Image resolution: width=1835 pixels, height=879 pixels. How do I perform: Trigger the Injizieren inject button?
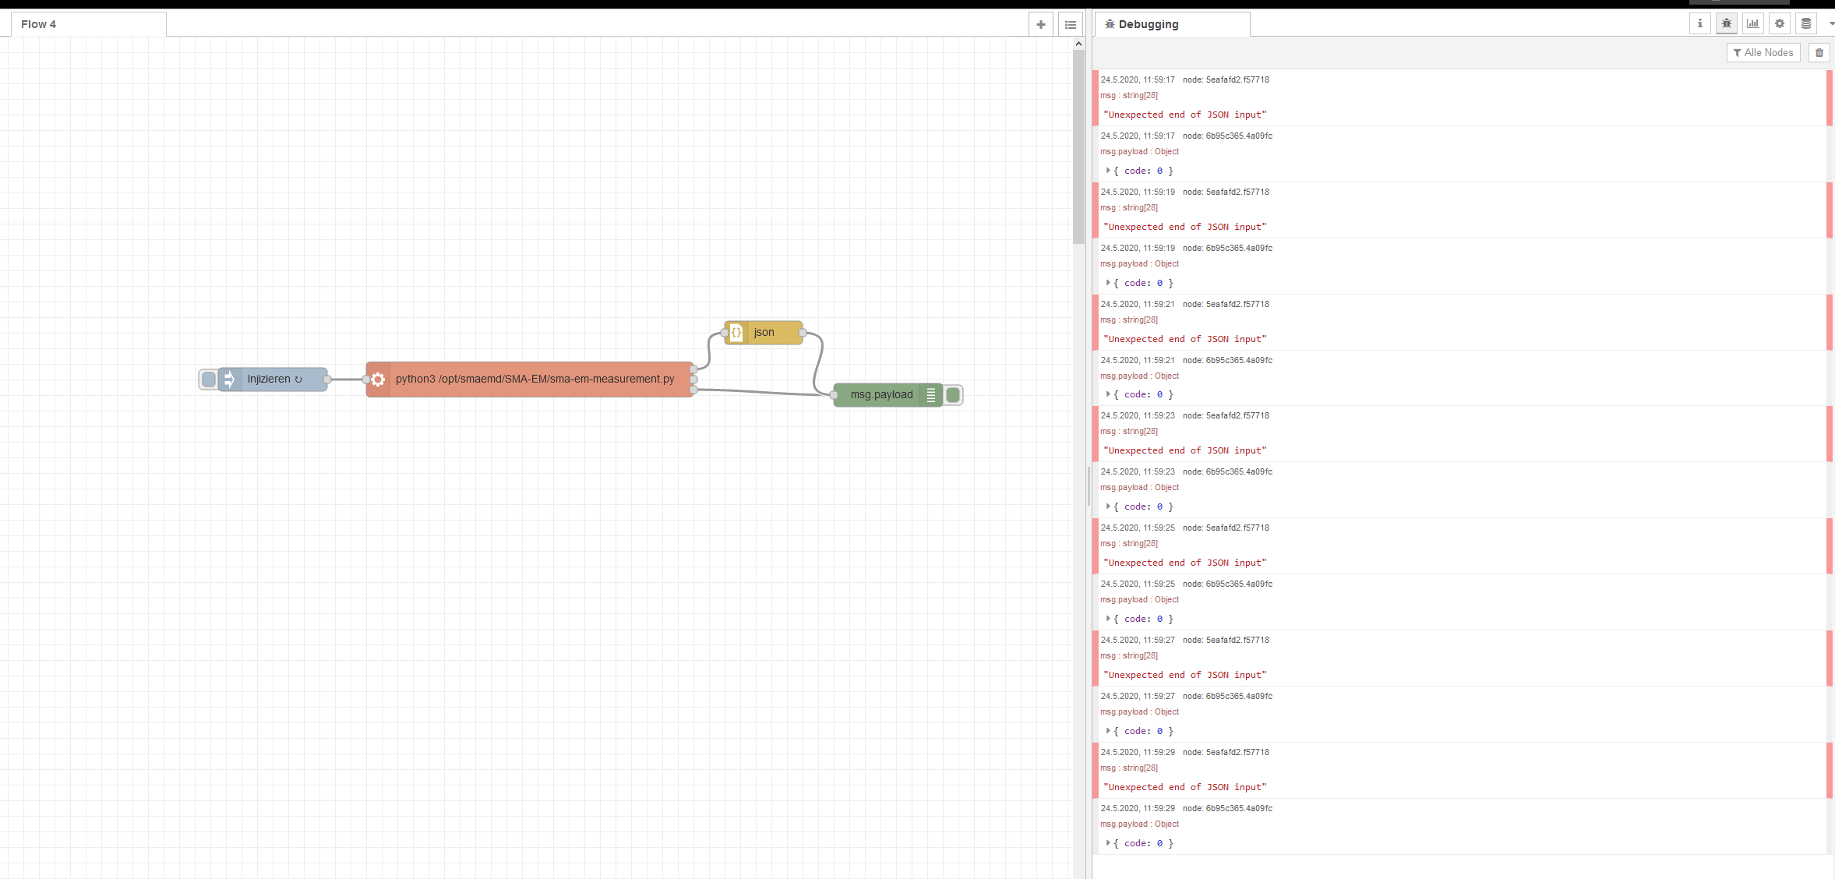(208, 379)
